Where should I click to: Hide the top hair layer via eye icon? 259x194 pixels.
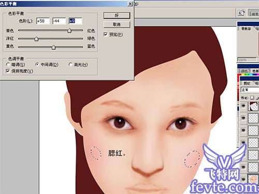click(x=243, y=106)
